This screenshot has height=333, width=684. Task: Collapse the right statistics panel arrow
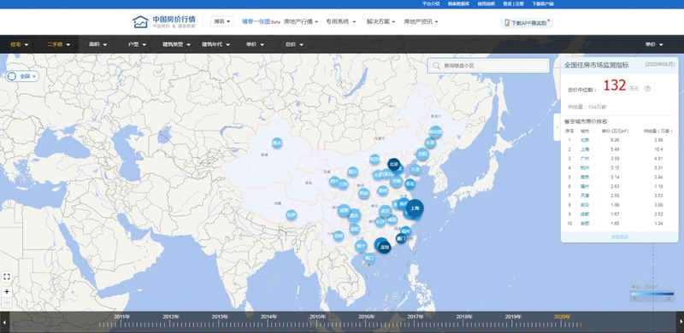coord(557,127)
